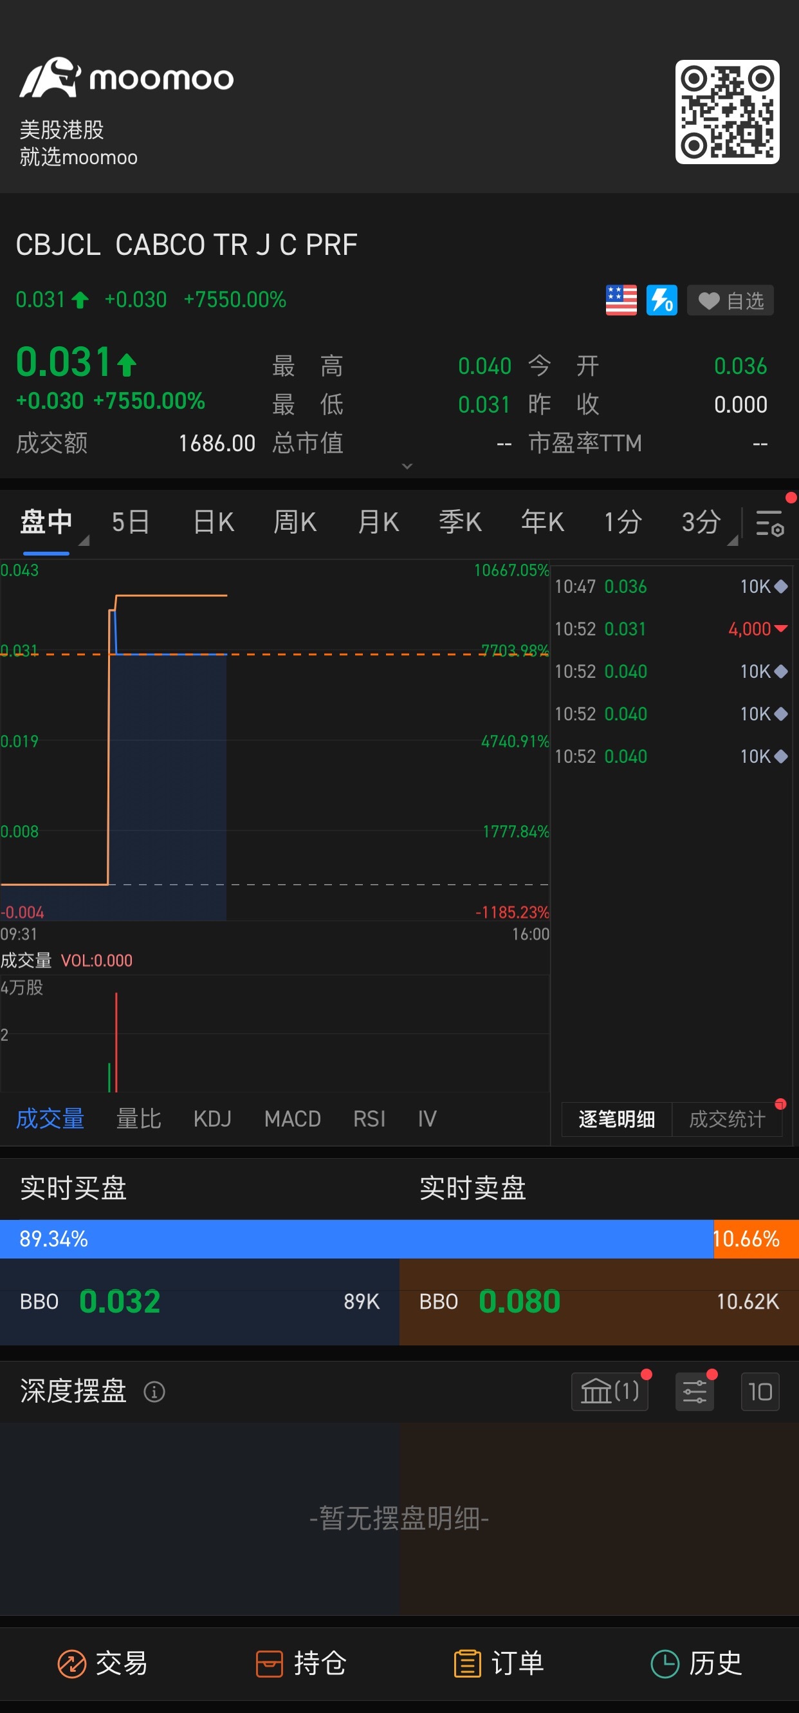Open the 订单 orders button
The width and height of the screenshot is (799, 1713).
coord(499,1664)
